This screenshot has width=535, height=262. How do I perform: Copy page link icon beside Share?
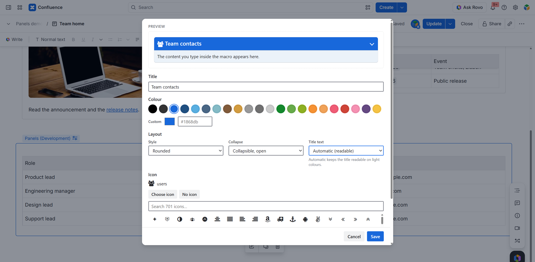click(x=510, y=24)
